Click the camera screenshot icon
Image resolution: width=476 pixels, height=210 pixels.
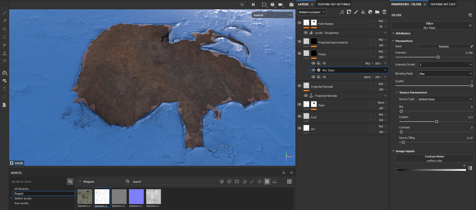(291, 5)
